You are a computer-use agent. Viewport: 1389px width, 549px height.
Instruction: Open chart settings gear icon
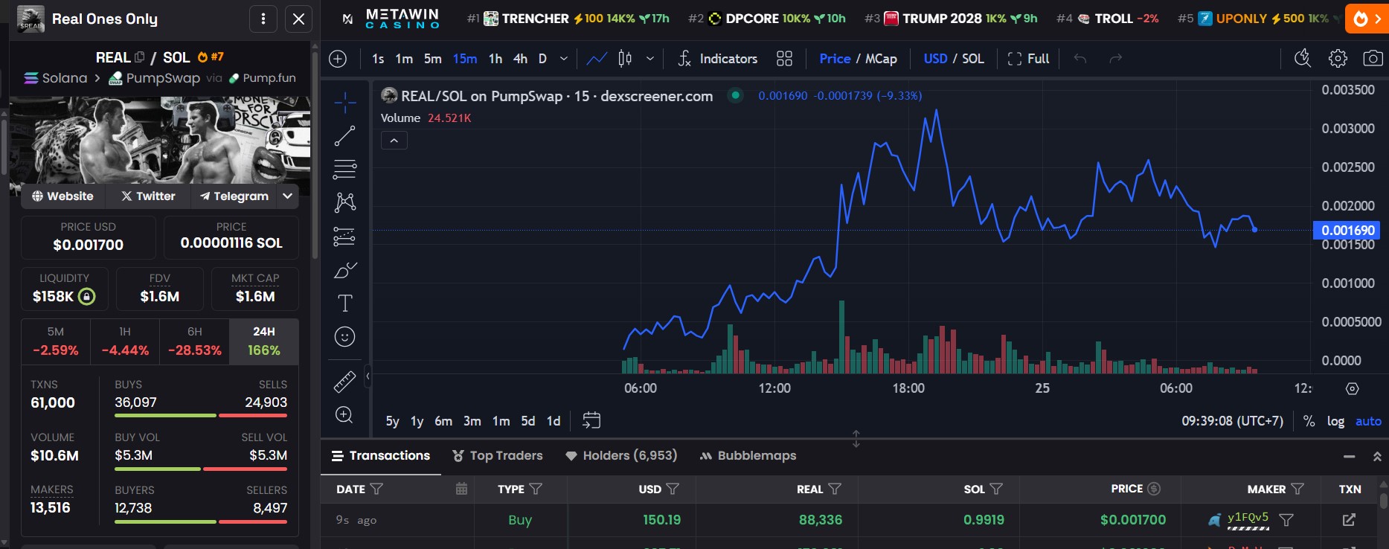(1338, 59)
